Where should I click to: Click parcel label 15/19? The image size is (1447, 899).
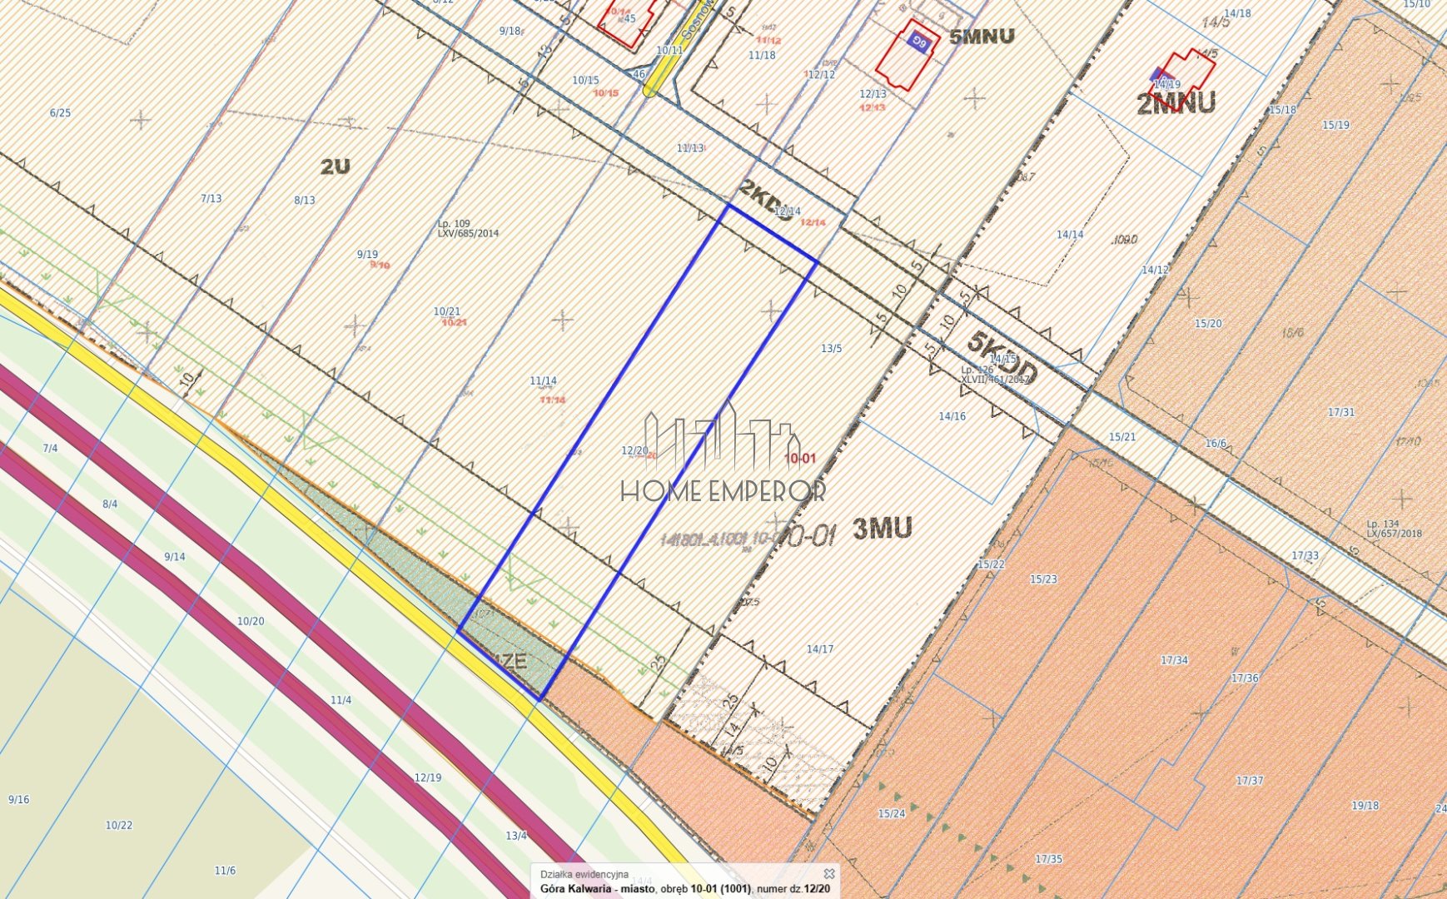tap(1335, 125)
